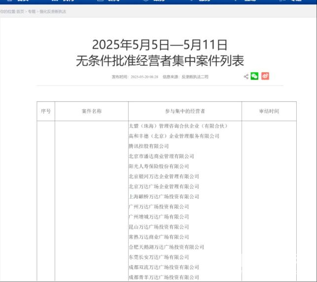Click the row 常熟万达商业广场有限公司
This screenshot has width=317, height=282.
click(159, 237)
